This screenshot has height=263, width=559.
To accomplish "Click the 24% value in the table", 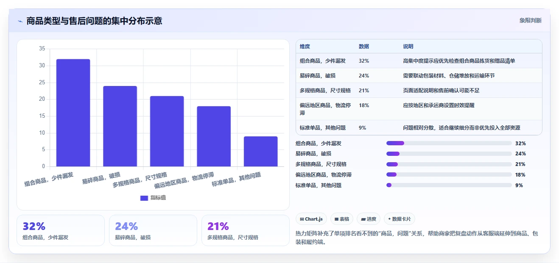I will (364, 76).
